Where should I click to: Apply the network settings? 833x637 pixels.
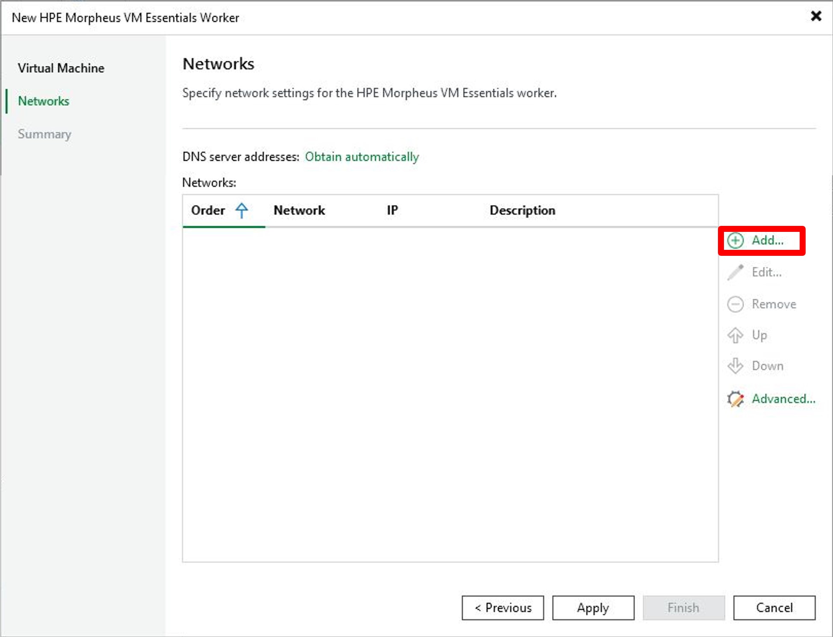click(593, 607)
